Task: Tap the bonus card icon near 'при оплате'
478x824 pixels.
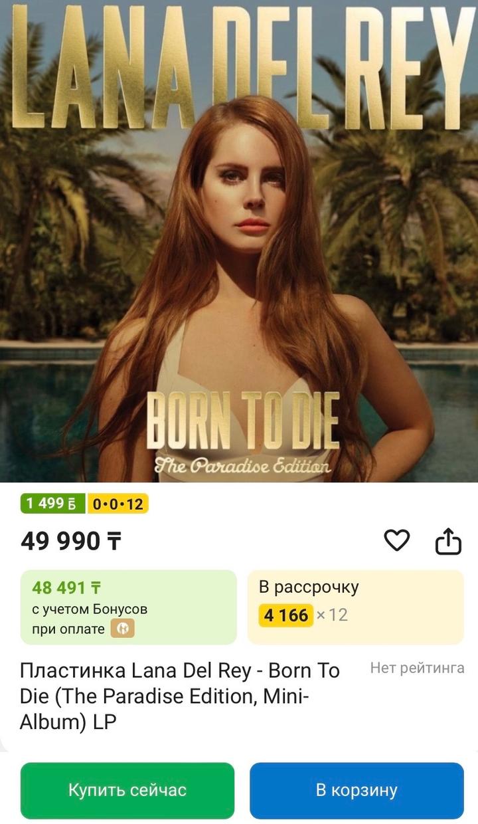Action: (122, 629)
